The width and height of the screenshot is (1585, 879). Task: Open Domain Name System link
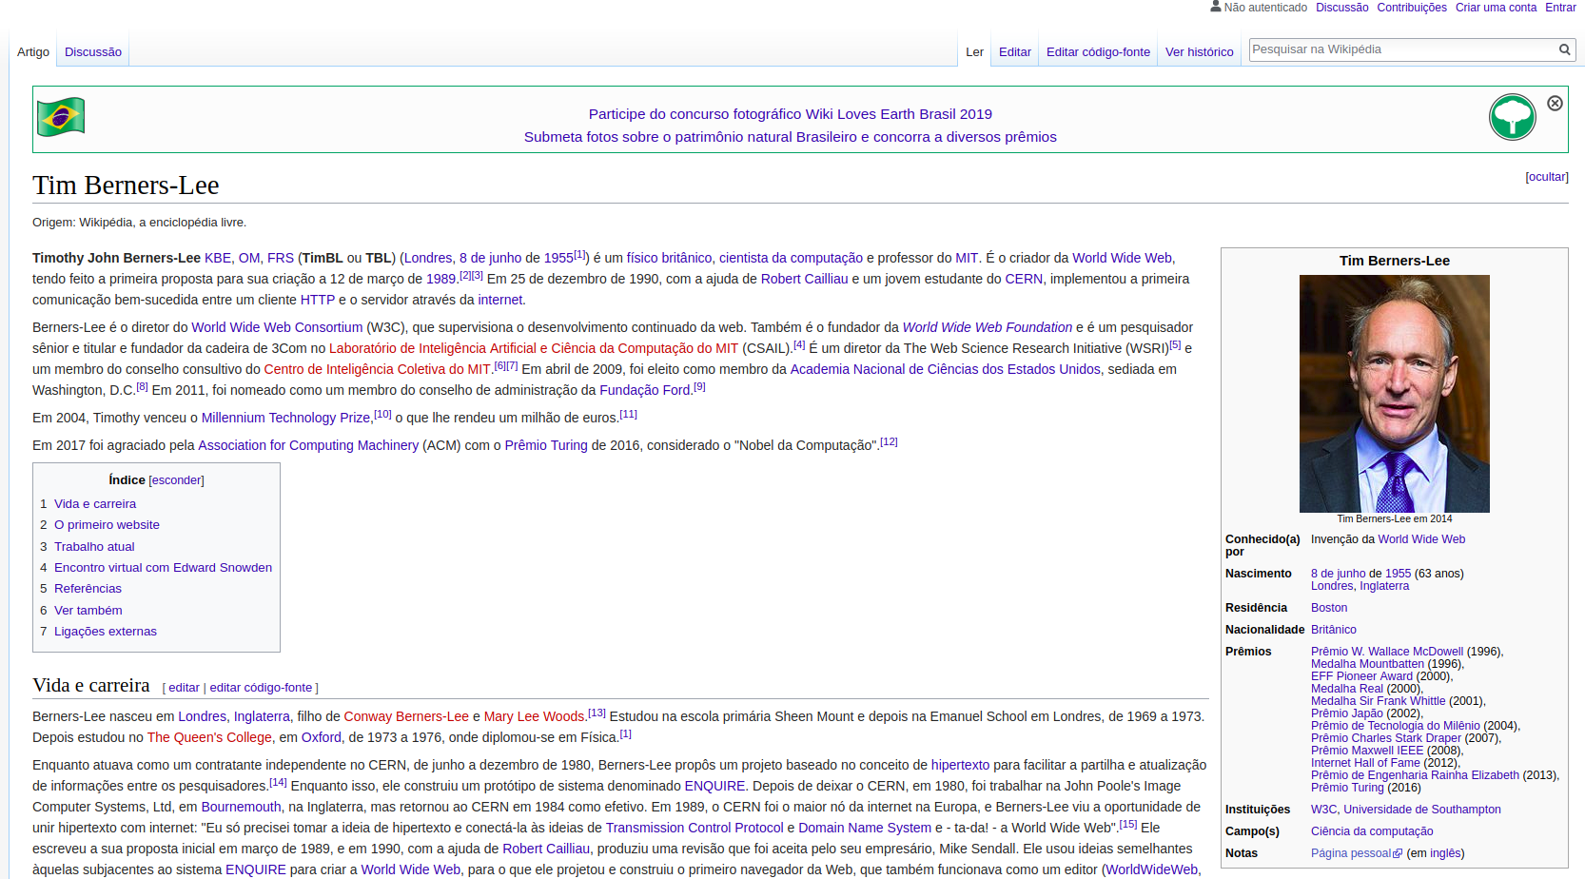click(865, 828)
